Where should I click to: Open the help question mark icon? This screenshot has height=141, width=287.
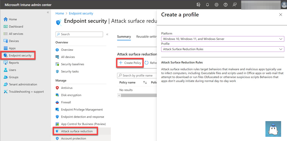click(226, 5)
